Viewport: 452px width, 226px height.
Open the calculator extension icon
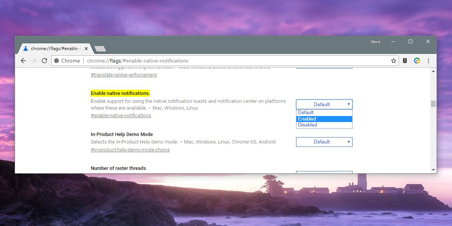[x=405, y=61]
